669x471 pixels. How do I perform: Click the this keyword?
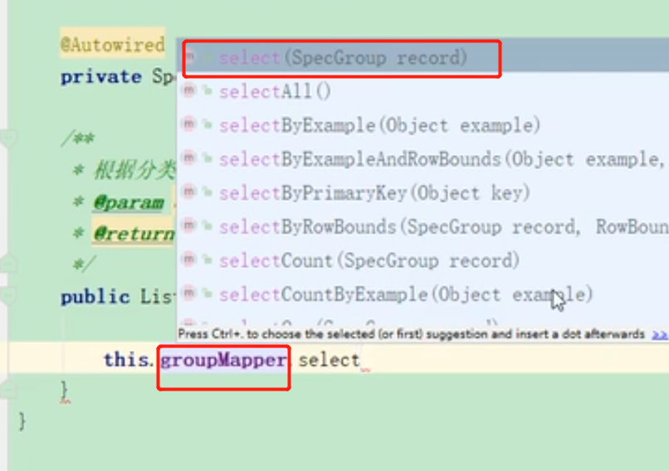point(126,360)
